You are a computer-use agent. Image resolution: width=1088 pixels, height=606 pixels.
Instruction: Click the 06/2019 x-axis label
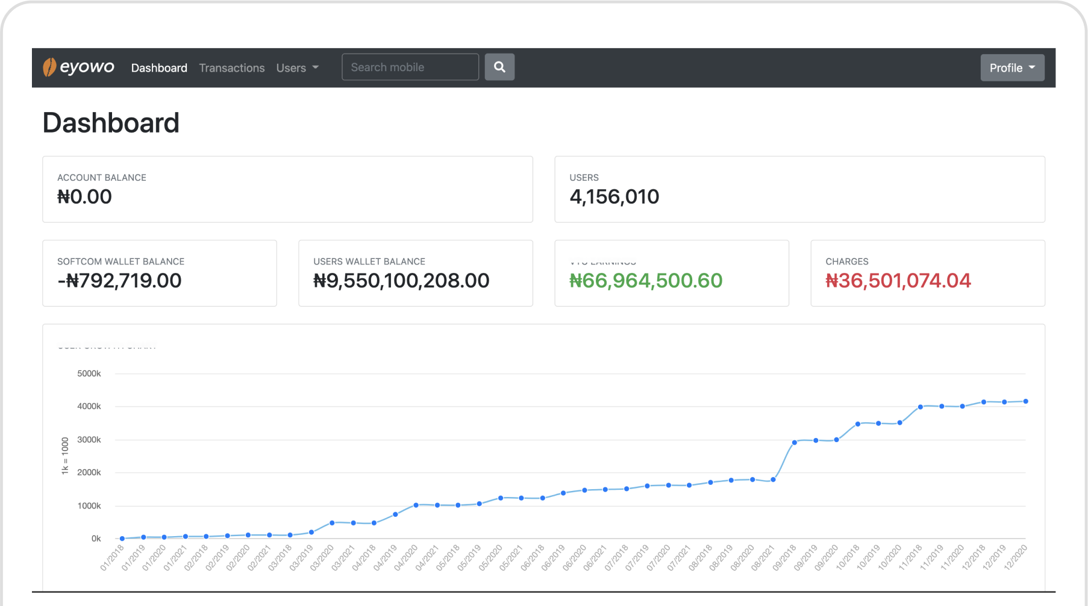tap(553, 558)
